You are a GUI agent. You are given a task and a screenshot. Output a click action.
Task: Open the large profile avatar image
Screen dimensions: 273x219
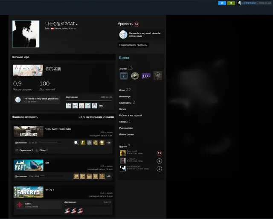point(26,34)
